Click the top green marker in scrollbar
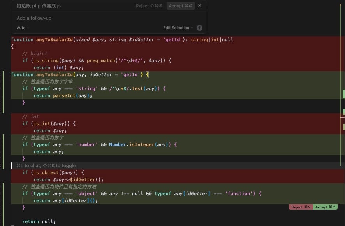The height and width of the screenshot is (226, 345). [x=343, y=94]
